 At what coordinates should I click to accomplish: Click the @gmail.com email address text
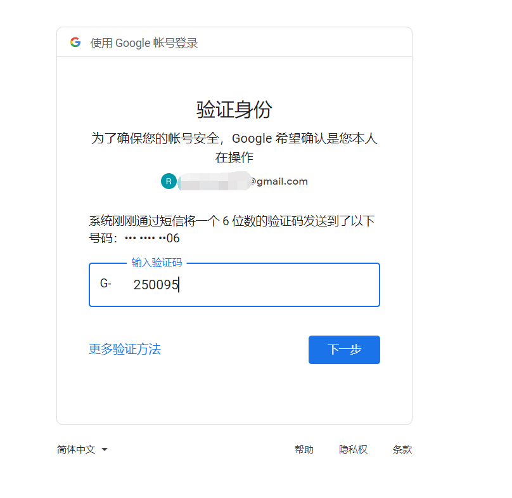pyautogui.click(x=278, y=181)
